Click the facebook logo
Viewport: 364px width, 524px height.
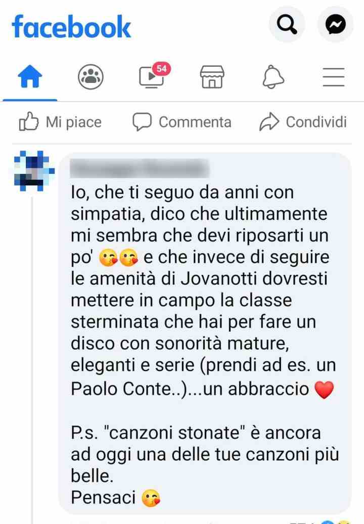point(71,27)
